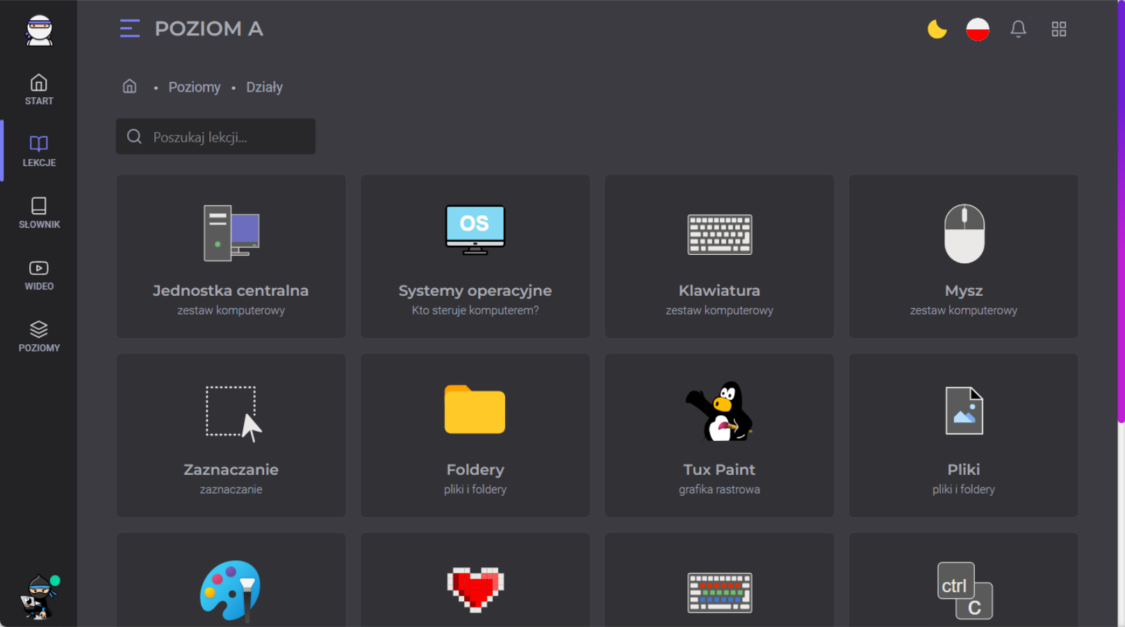Open the Tux Paint penguin icon
The image size is (1125, 627).
pos(719,411)
